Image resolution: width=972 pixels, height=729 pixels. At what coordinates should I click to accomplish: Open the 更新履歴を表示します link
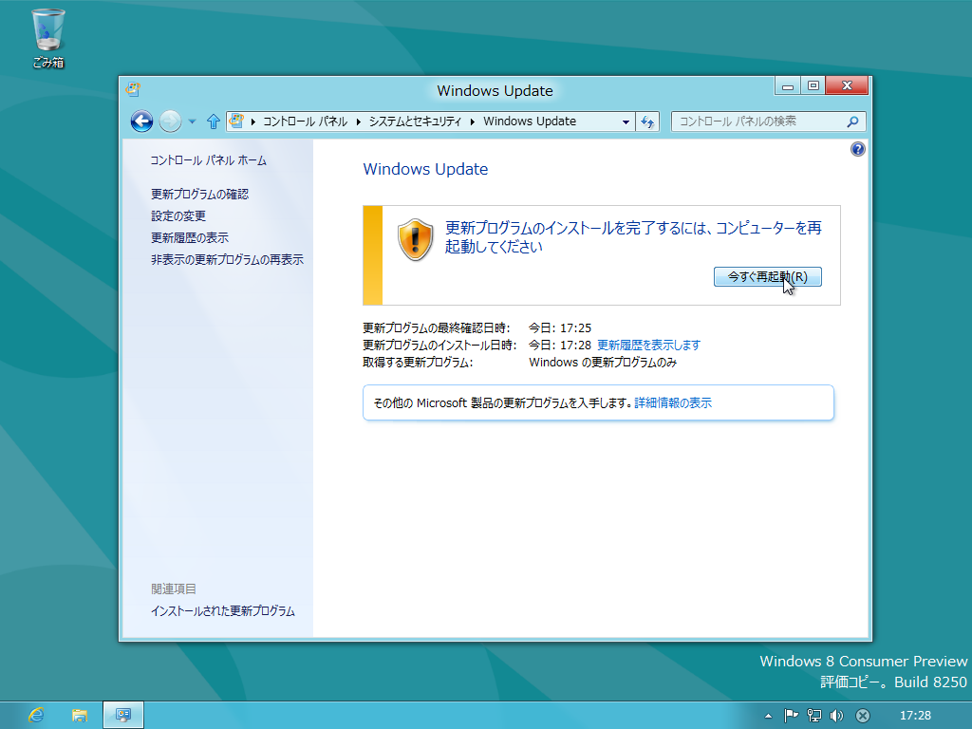coord(648,345)
